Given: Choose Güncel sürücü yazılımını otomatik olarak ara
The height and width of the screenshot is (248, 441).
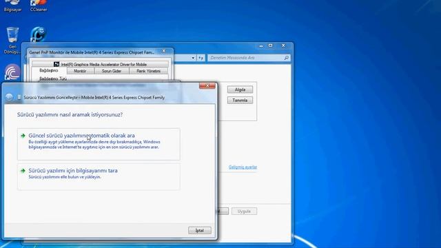Looking at the screenshot, I should (99, 144).
